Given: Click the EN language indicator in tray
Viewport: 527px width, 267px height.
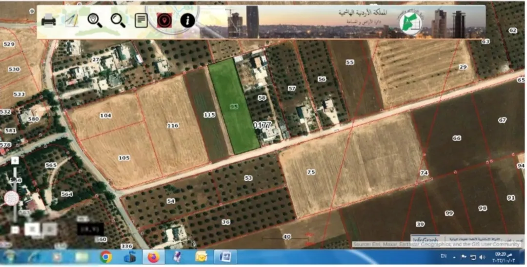Looking at the screenshot, I should point(444,256).
